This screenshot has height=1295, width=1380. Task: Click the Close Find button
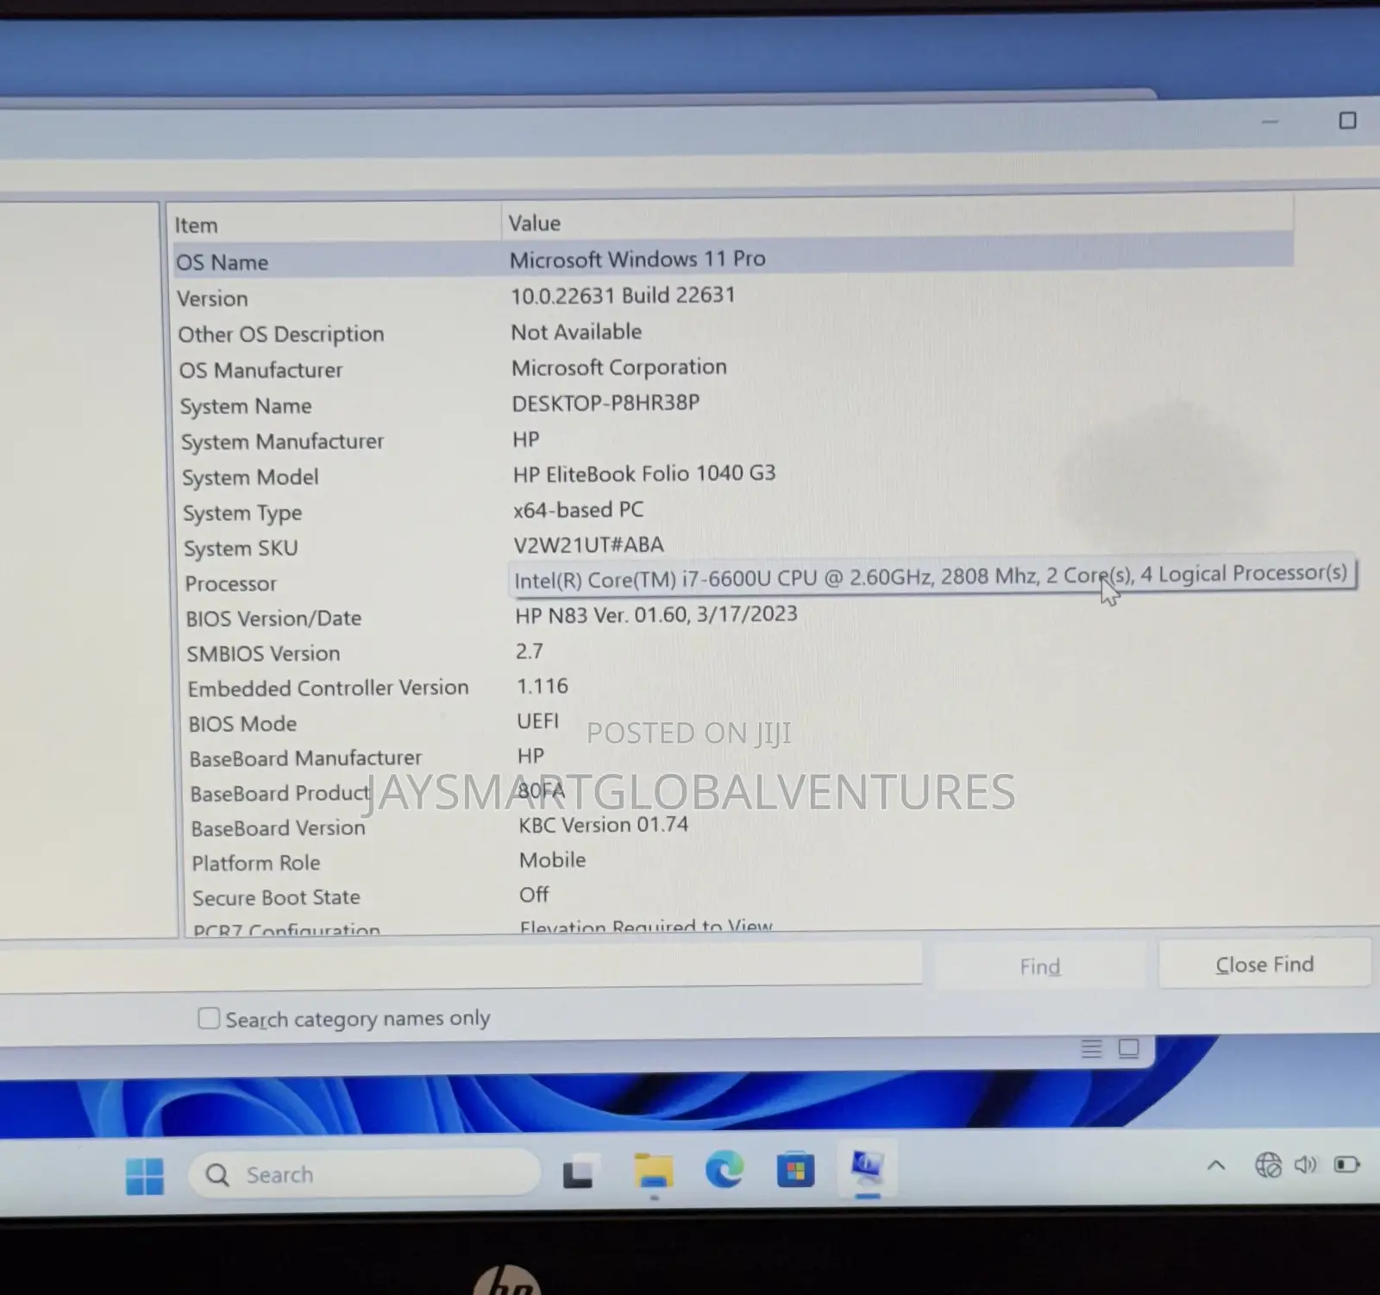tap(1264, 964)
